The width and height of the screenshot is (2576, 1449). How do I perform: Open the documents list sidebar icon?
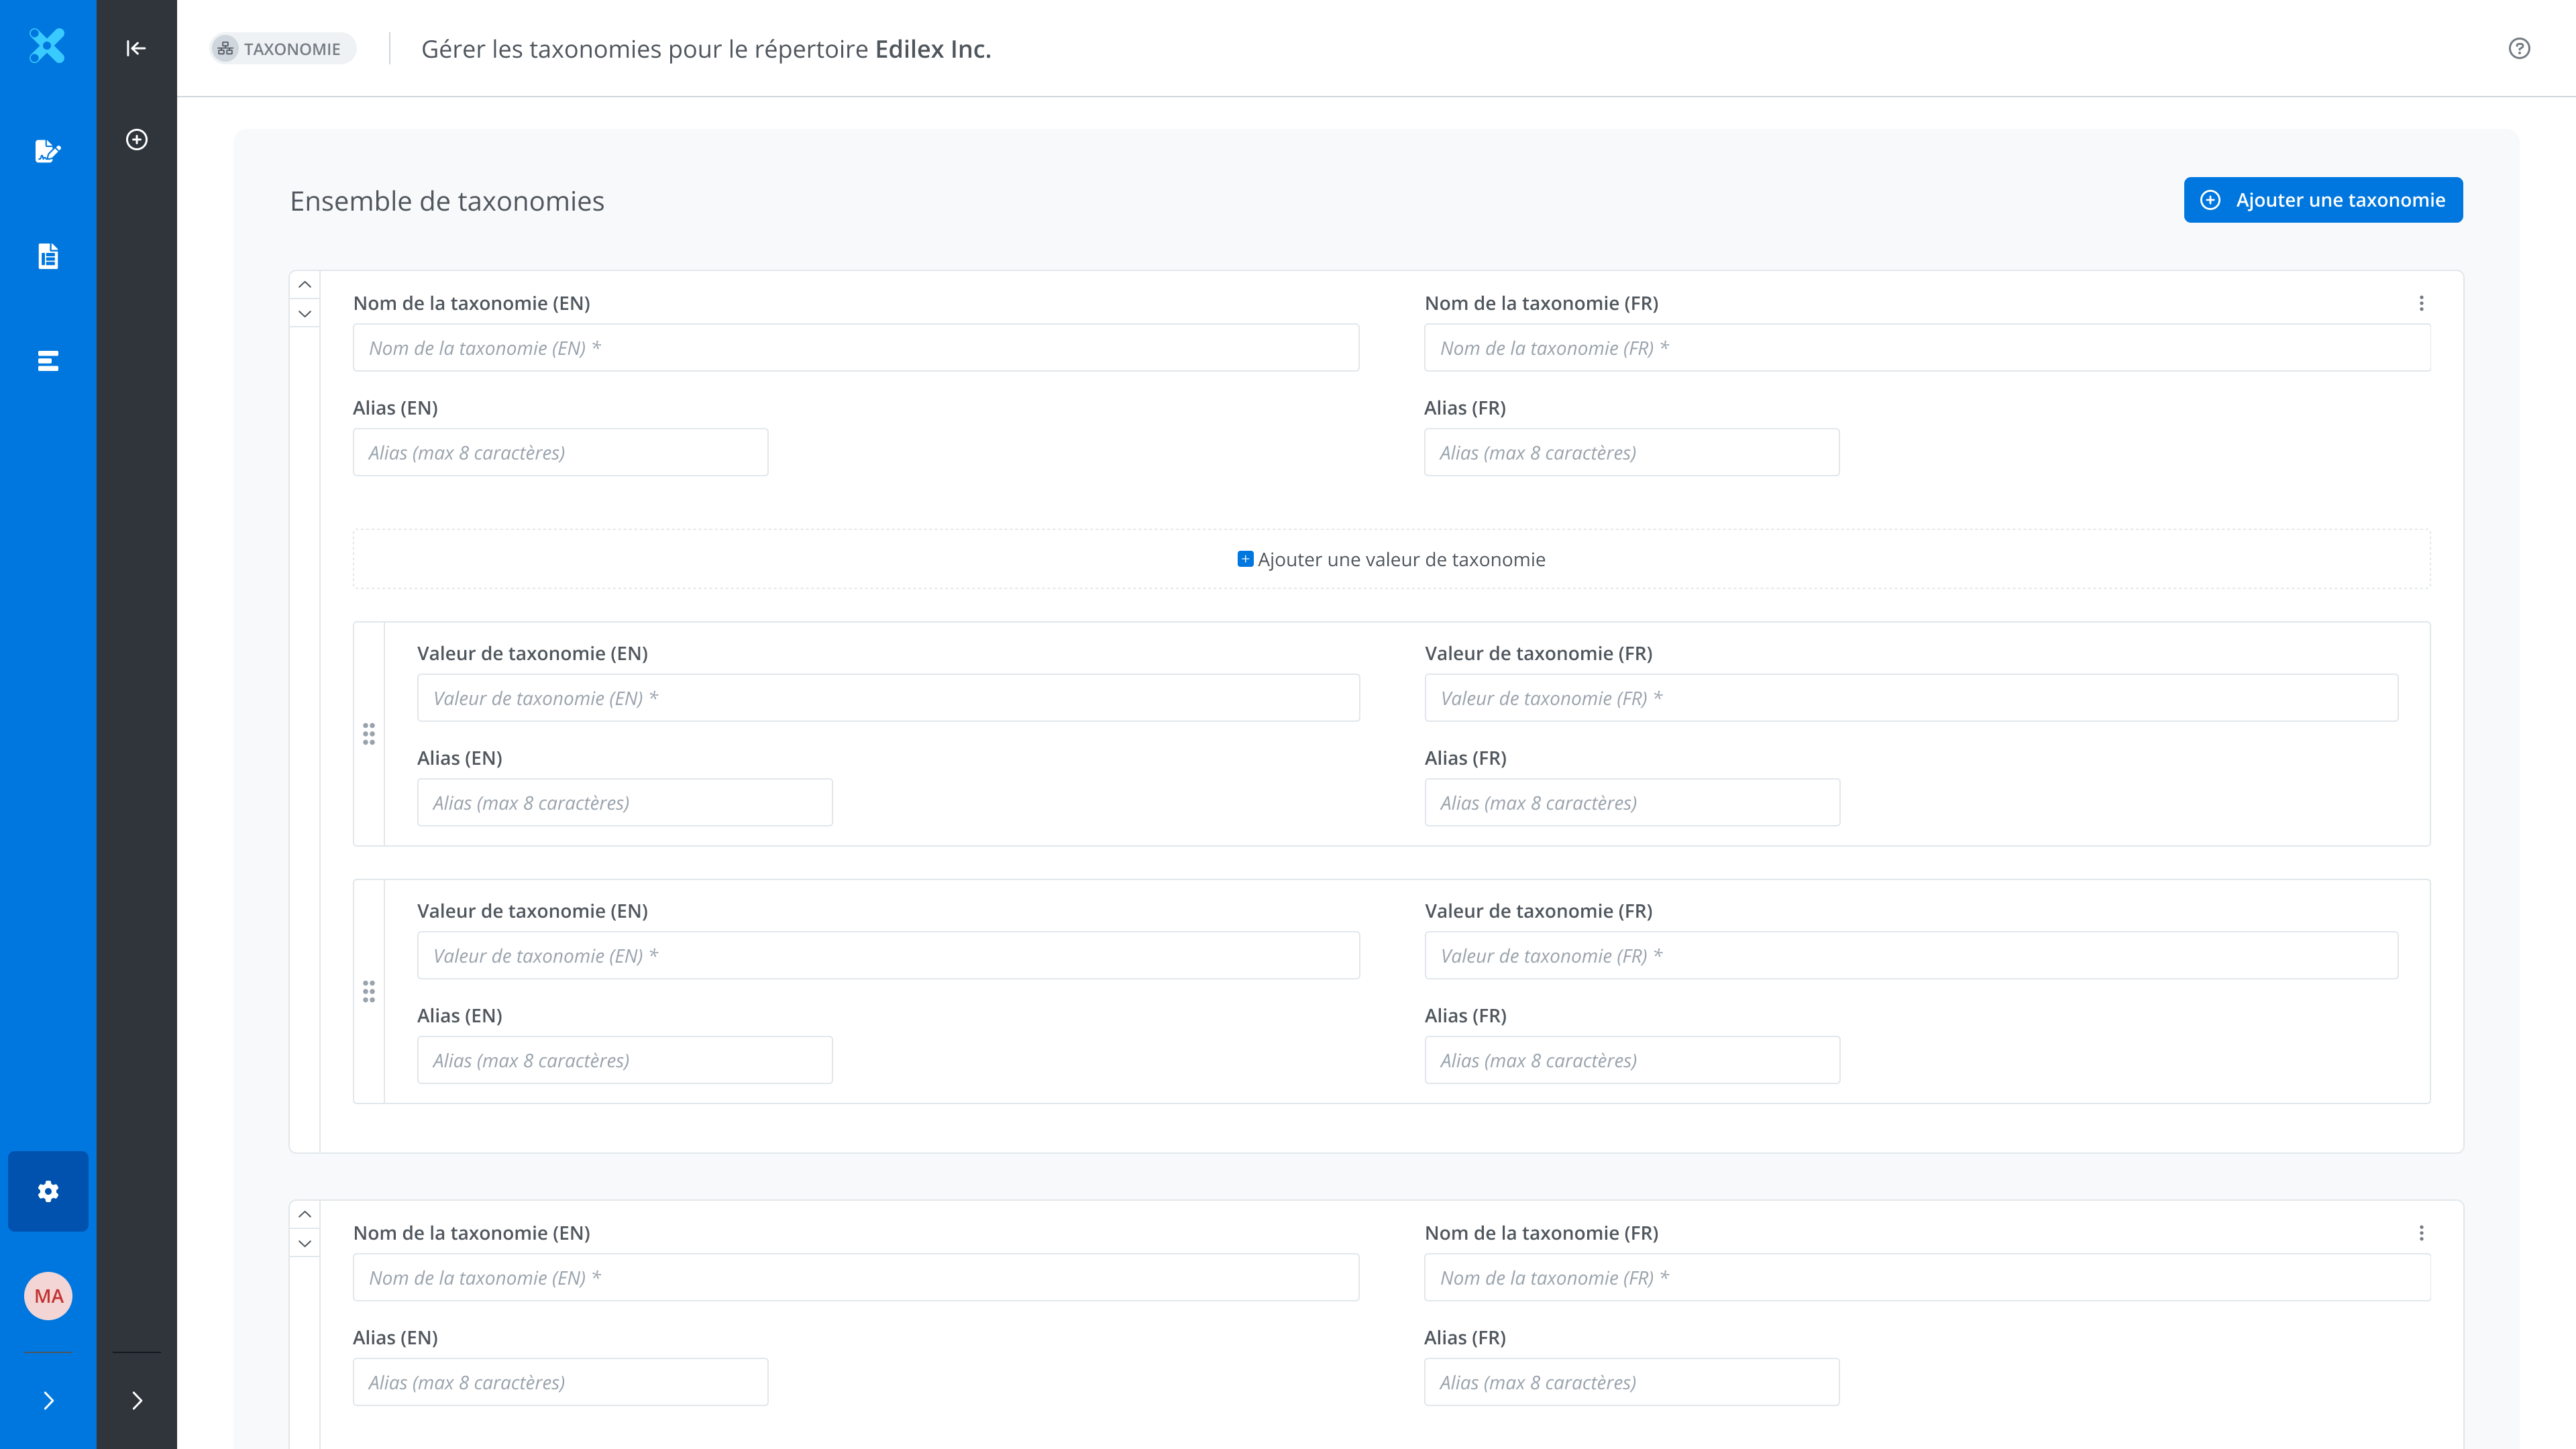pyautogui.click(x=47, y=256)
